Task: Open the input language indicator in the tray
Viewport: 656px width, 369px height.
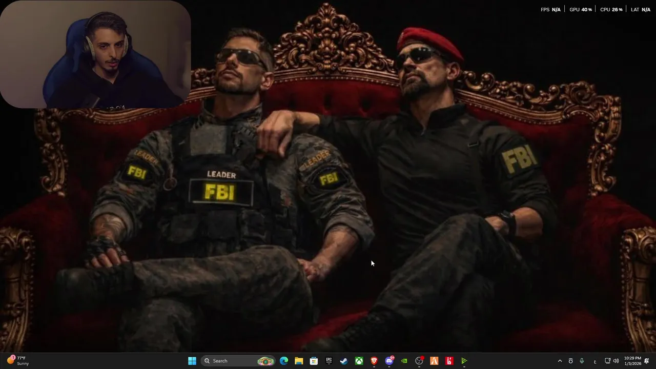Action: pyautogui.click(x=595, y=361)
